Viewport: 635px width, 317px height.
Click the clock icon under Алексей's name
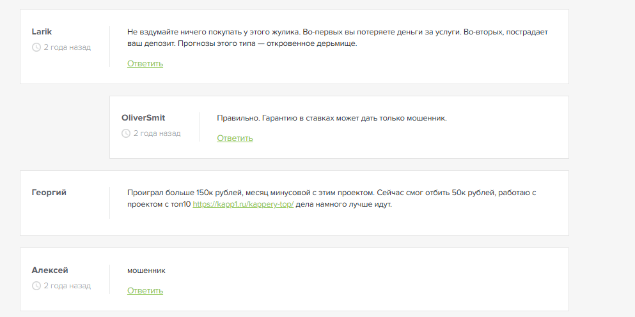(x=36, y=286)
